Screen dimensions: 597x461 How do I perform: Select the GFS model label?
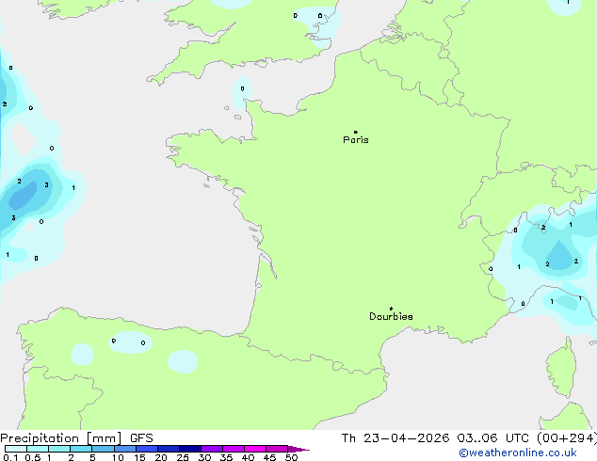(139, 437)
